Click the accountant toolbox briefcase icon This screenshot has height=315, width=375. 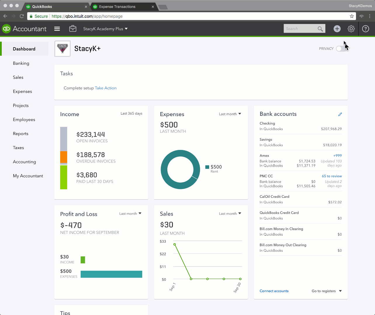73,29
